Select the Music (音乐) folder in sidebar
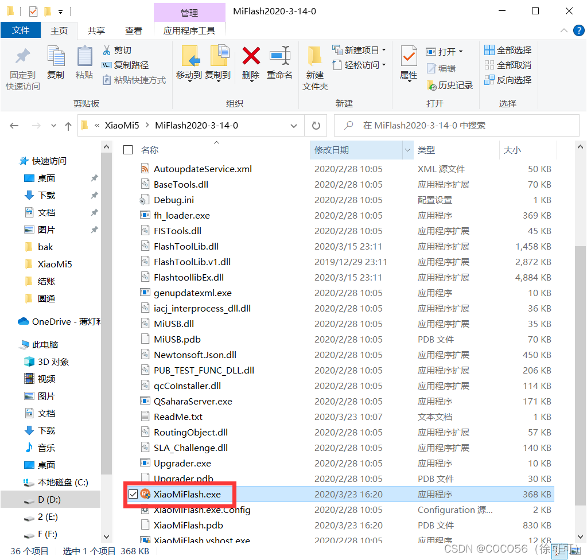The image size is (587, 560). pos(40,448)
